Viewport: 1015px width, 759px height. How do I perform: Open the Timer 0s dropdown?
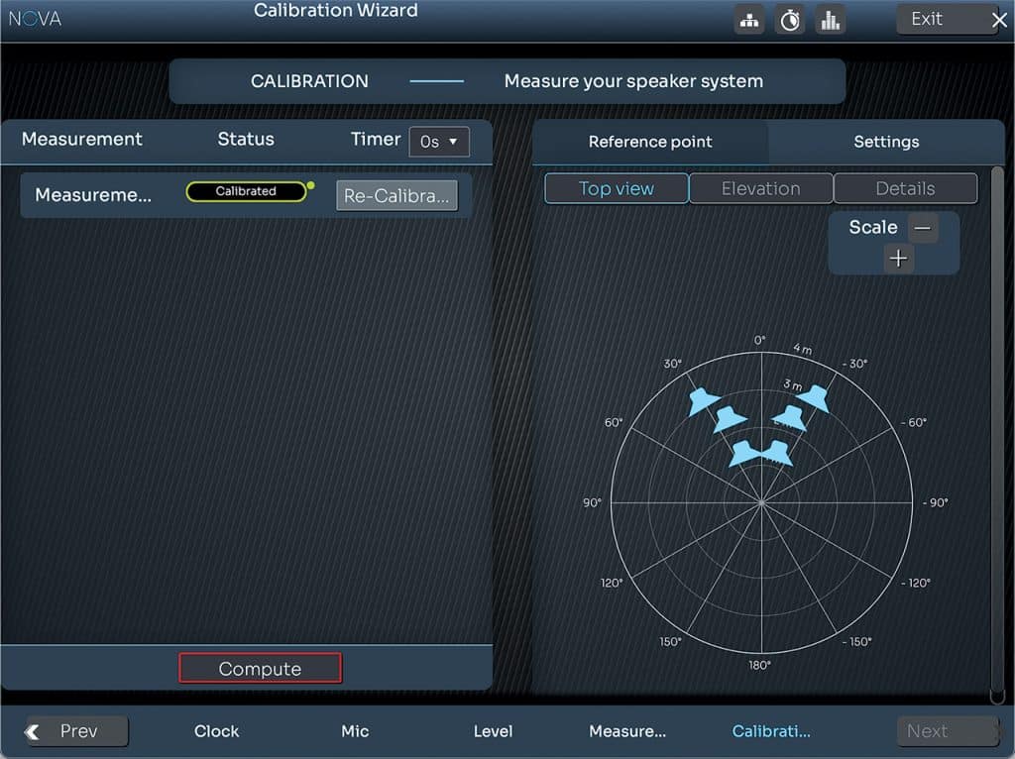(x=439, y=142)
